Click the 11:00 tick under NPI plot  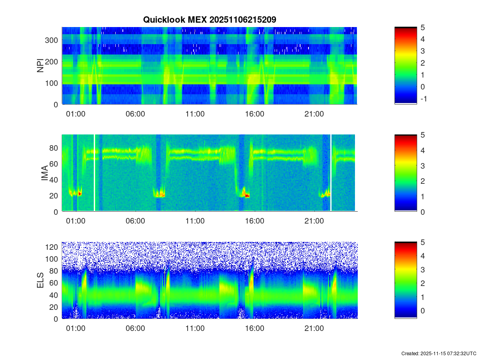[195, 114]
